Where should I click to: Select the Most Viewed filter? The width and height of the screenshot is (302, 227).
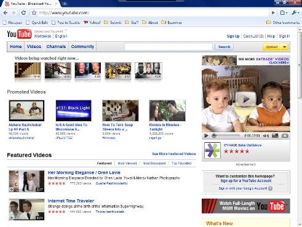(127, 163)
